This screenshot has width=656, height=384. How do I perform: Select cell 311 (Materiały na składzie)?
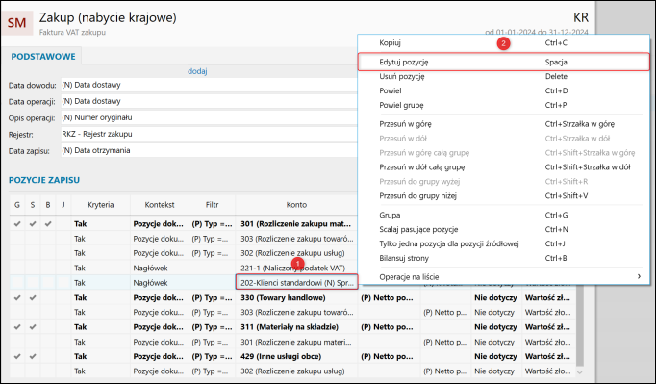pos(296,327)
